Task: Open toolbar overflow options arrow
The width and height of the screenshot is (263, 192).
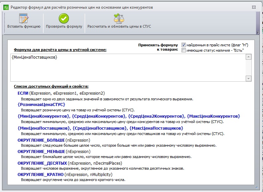Action: click(258, 32)
